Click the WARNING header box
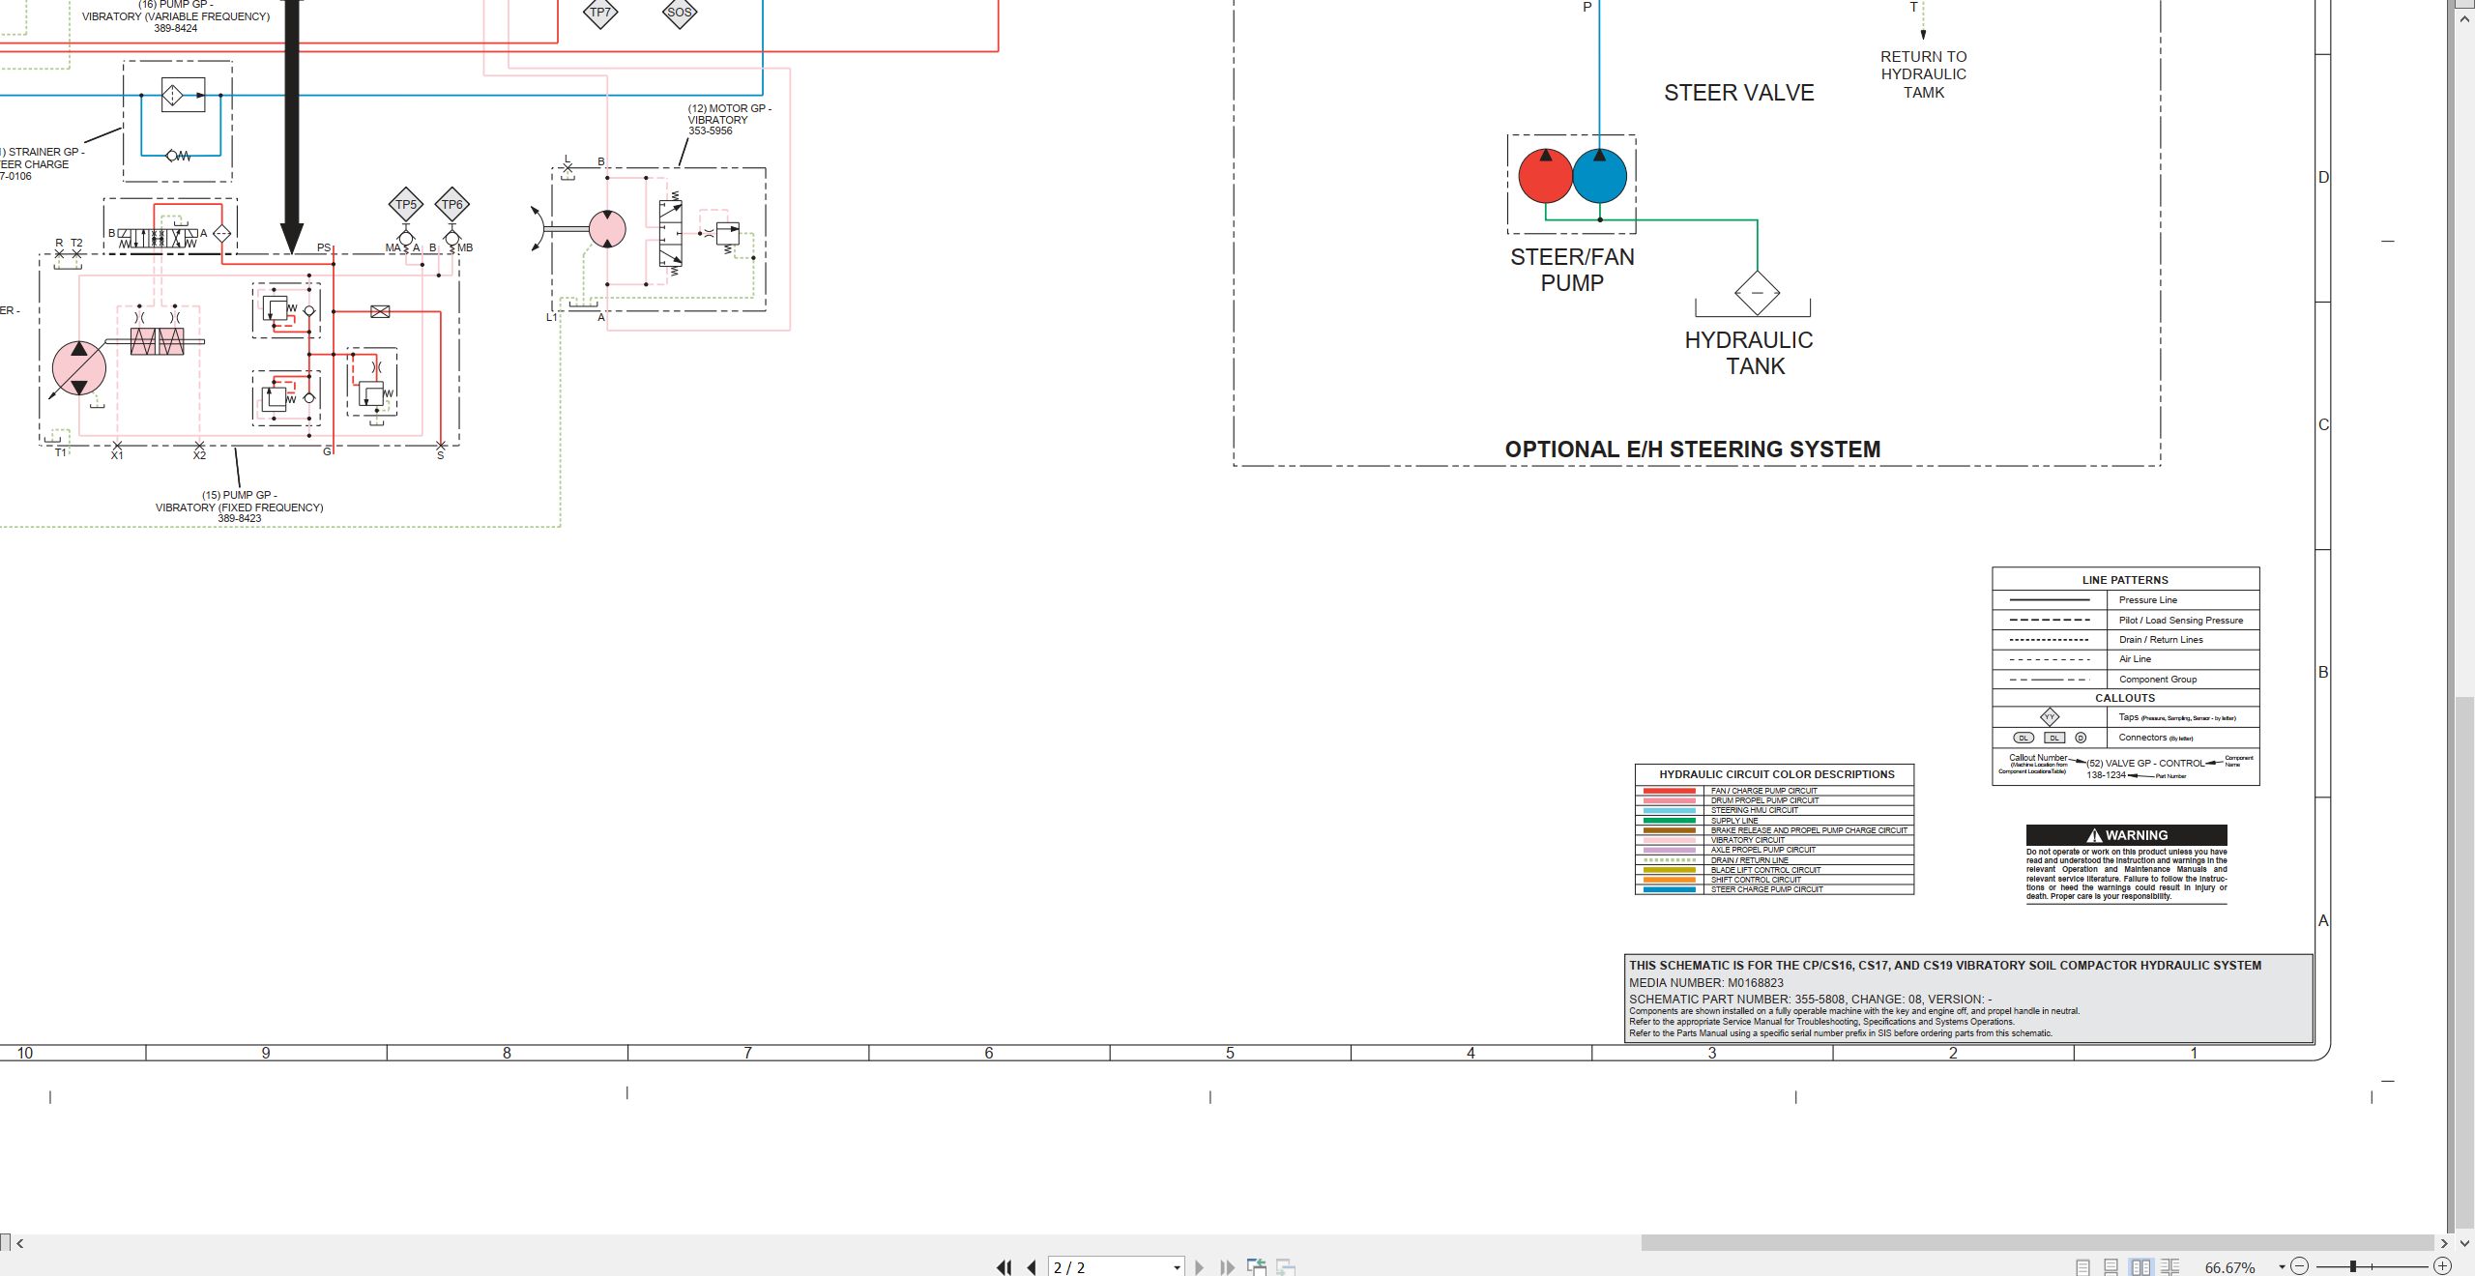Screen dimensions: 2475x1276 click(x=2126, y=835)
